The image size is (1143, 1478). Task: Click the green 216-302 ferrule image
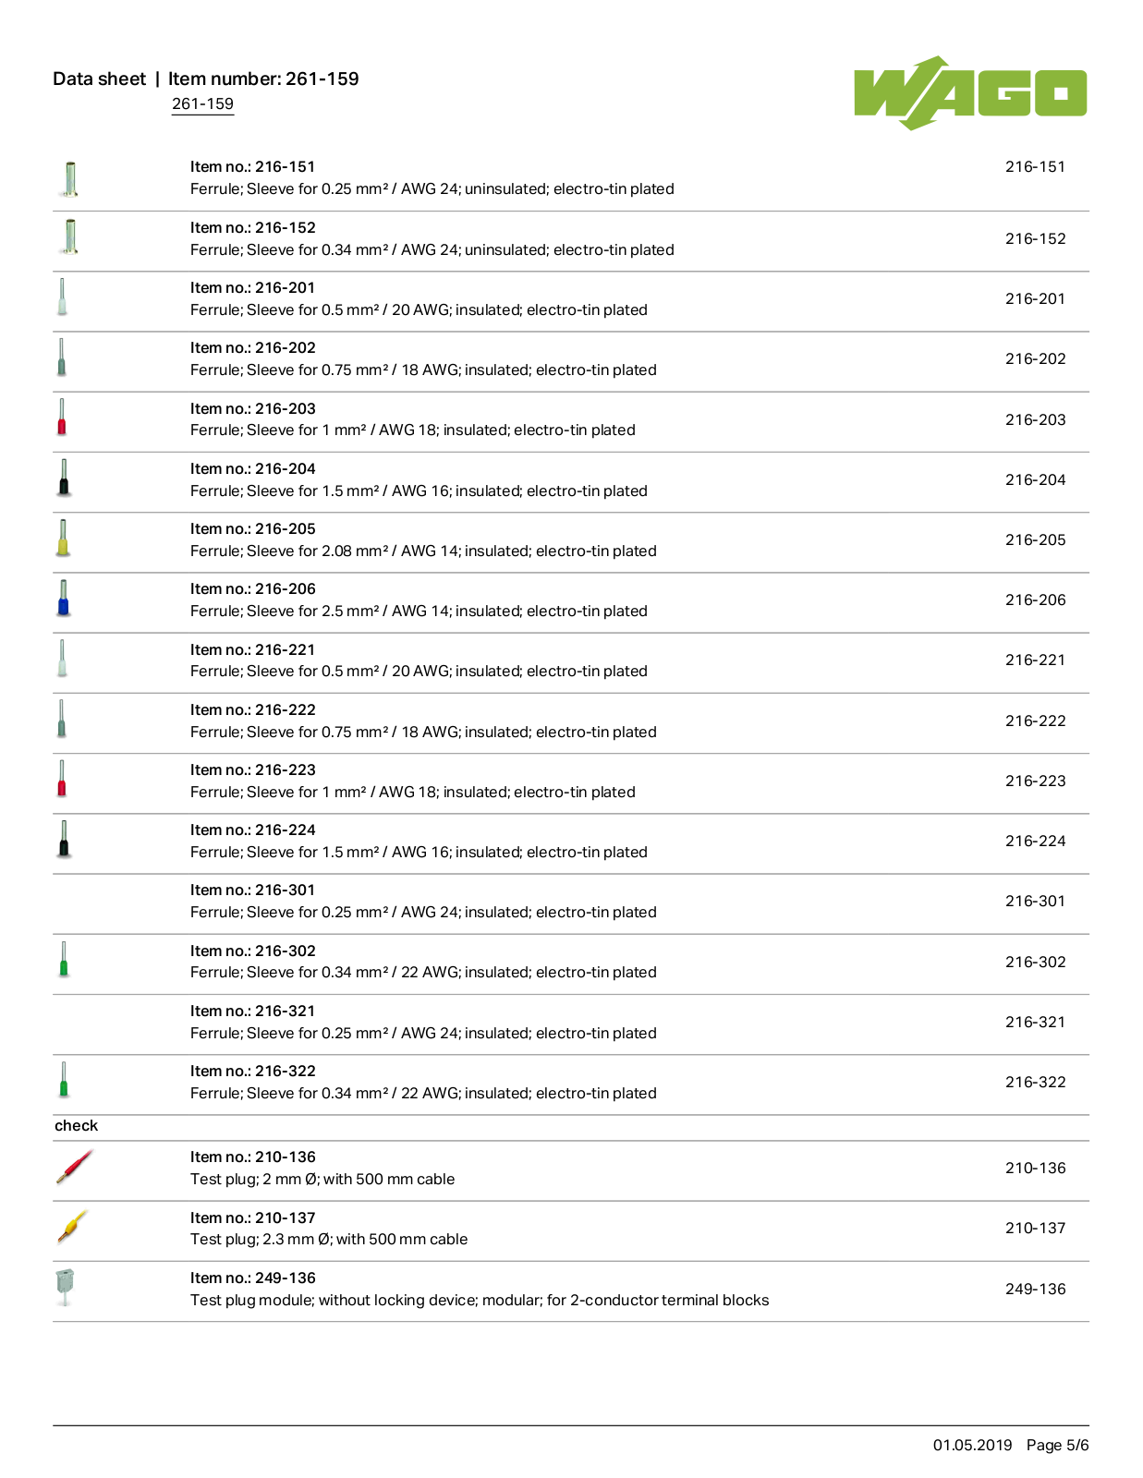64,959
